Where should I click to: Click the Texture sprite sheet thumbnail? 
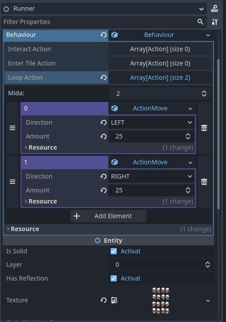[160, 301]
